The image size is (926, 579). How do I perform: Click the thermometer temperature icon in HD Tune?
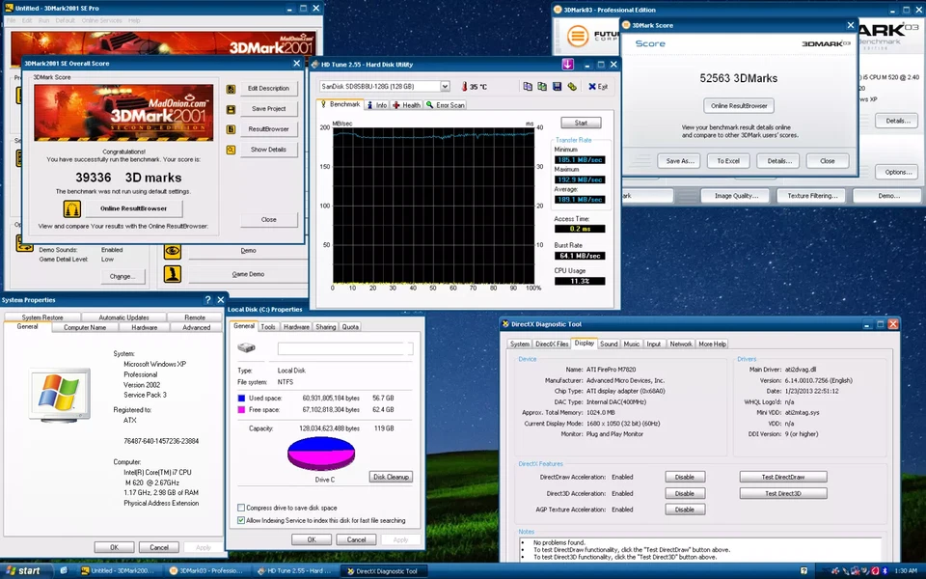click(x=464, y=85)
